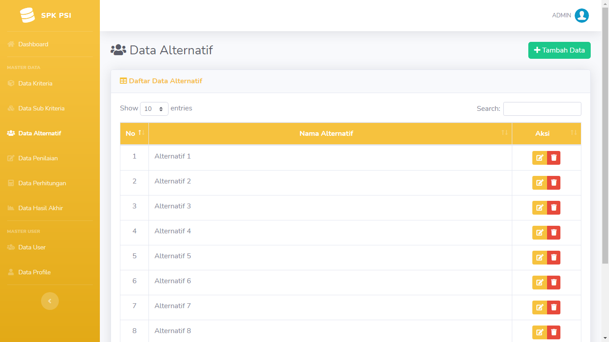
Task: Edit Alternatif 2 with the pencil icon
Action: point(539,183)
